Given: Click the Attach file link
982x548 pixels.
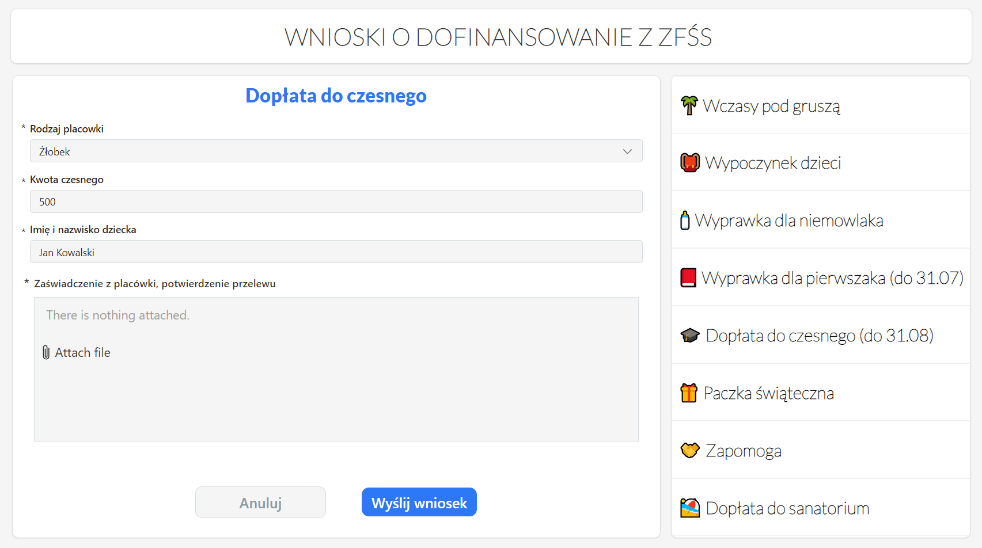Looking at the screenshot, I should (x=82, y=352).
